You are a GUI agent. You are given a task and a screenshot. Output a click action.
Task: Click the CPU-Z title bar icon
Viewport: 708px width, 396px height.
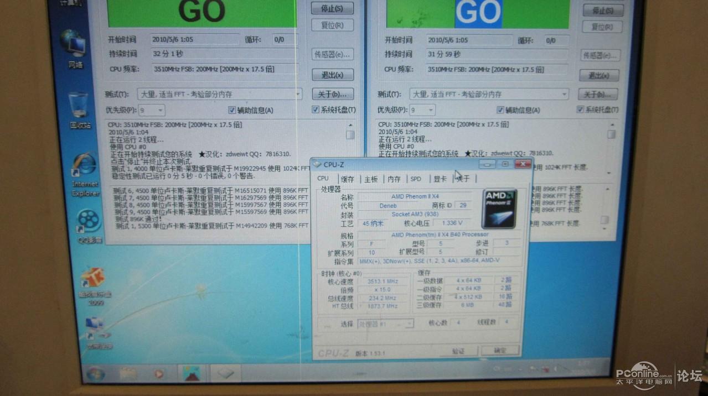coord(317,164)
